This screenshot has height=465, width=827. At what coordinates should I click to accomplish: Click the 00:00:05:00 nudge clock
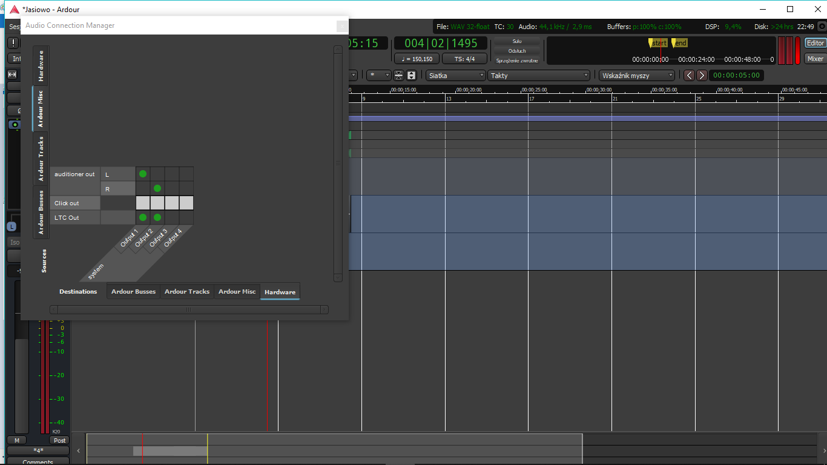[x=736, y=76]
